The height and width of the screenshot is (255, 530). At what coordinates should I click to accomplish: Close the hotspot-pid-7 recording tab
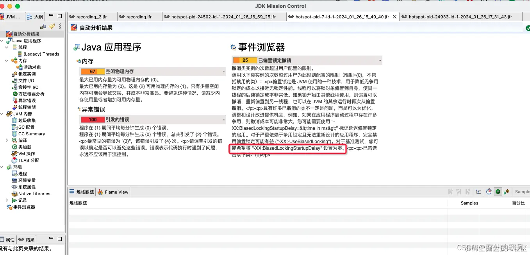click(x=394, y=17)
